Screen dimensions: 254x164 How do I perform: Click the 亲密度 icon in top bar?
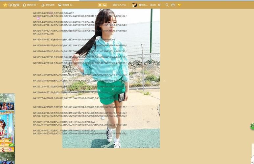(x=59, y=5)
